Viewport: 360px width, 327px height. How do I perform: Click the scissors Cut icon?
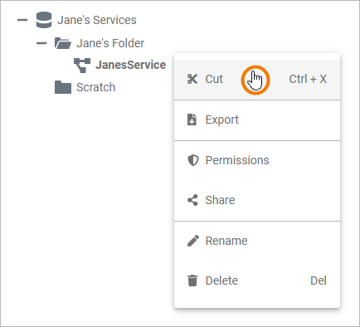[192, 79]
